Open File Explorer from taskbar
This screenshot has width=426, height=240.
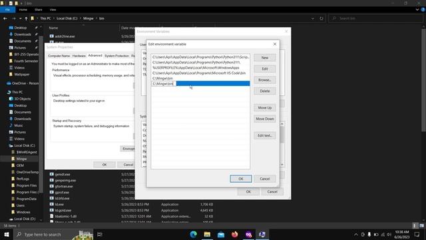pyautogui.click(x=207, y=234)
